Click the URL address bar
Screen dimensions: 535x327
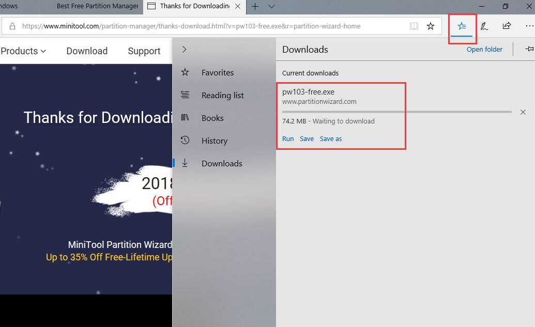(207, 26)
